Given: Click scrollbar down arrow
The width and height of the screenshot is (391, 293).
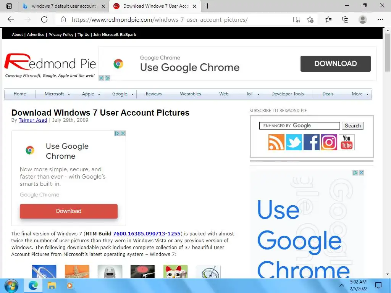Looking at the screenshot, I should click(388, 274).
